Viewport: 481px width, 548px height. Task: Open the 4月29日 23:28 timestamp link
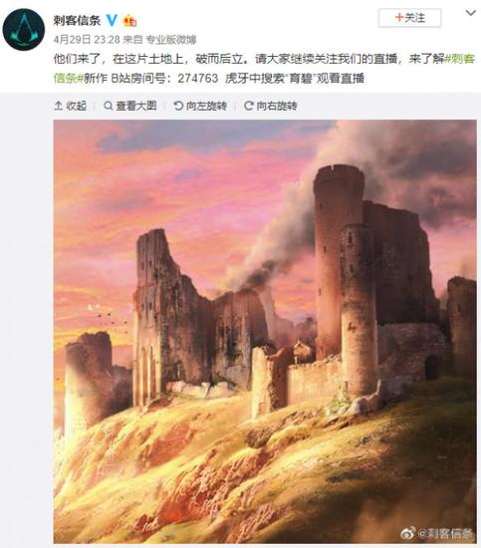coord(87,40)
